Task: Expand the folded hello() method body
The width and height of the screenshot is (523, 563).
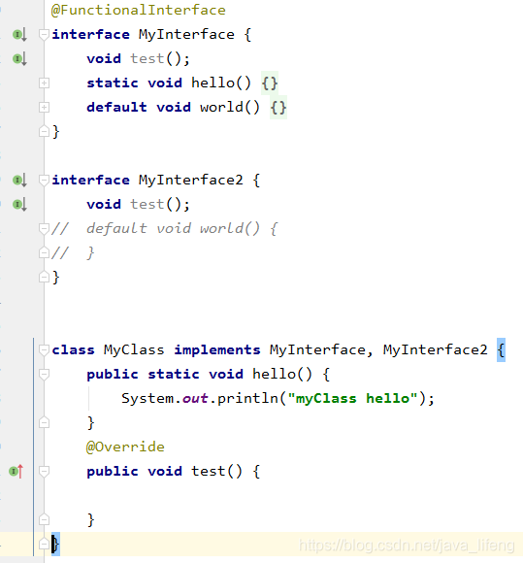Action: (x=44, y=83)
